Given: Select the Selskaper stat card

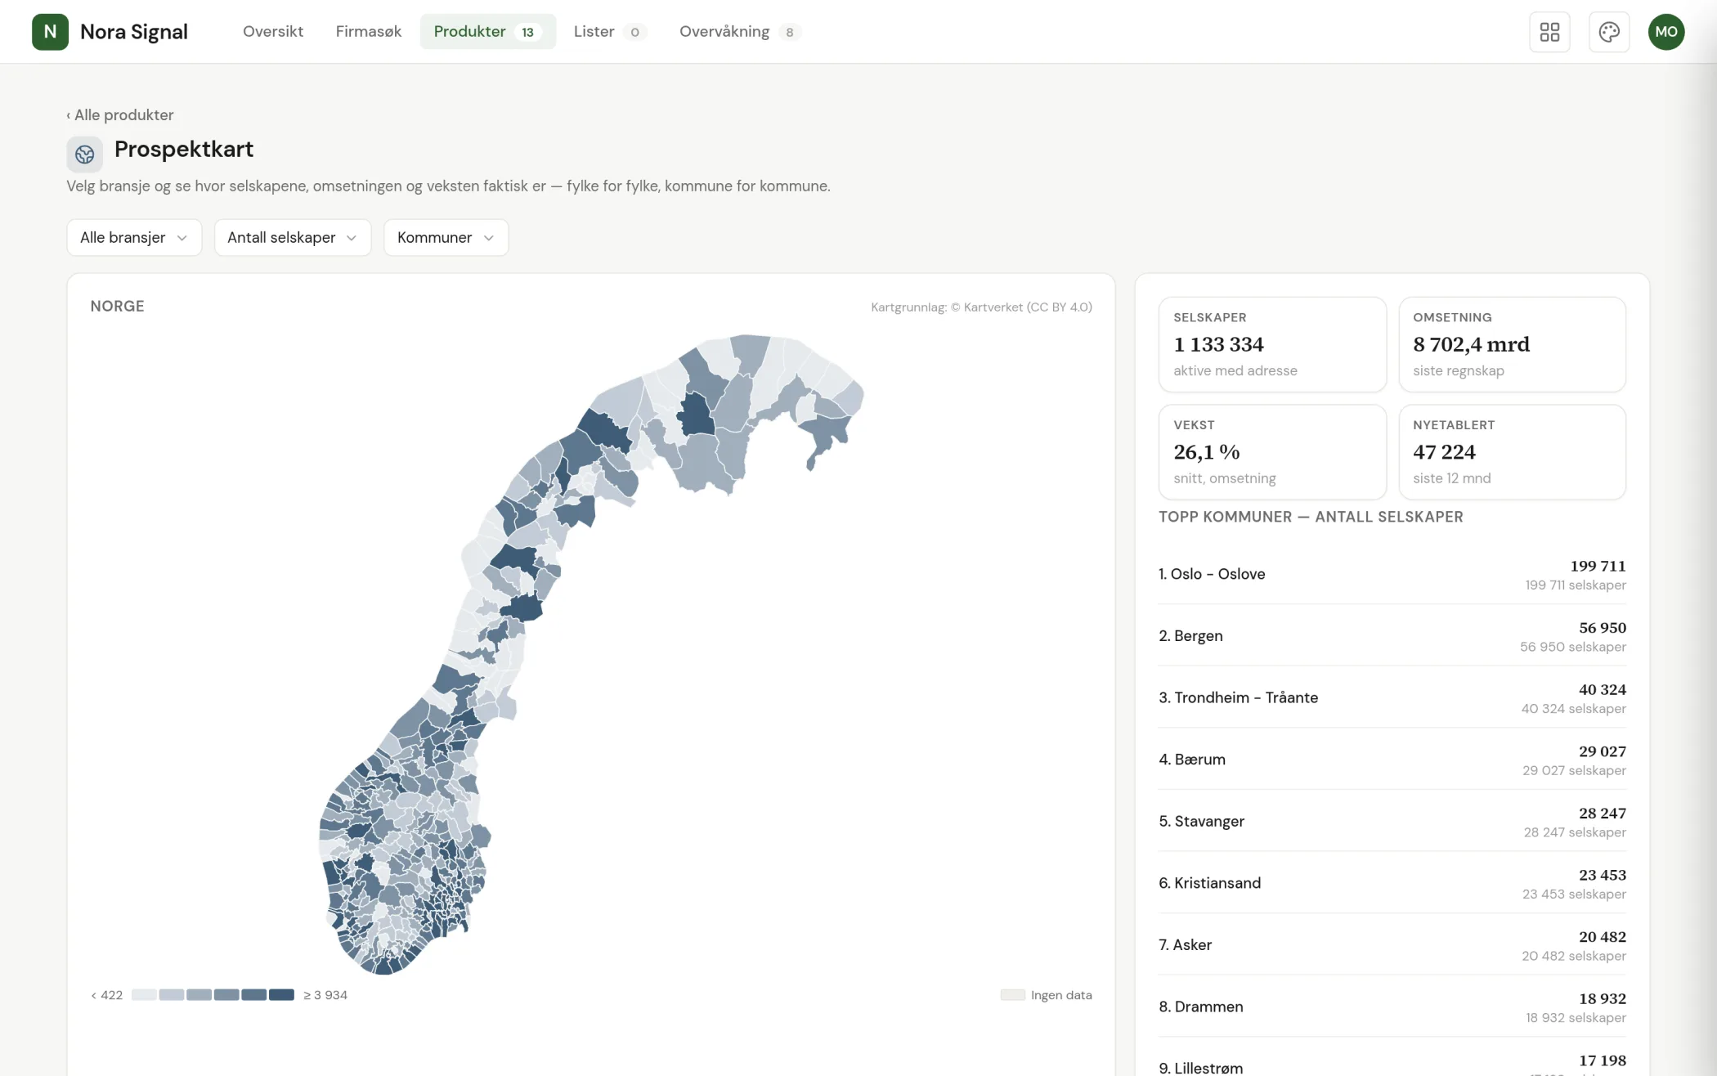Looking at the screenshot, I should pos(1272,344).
